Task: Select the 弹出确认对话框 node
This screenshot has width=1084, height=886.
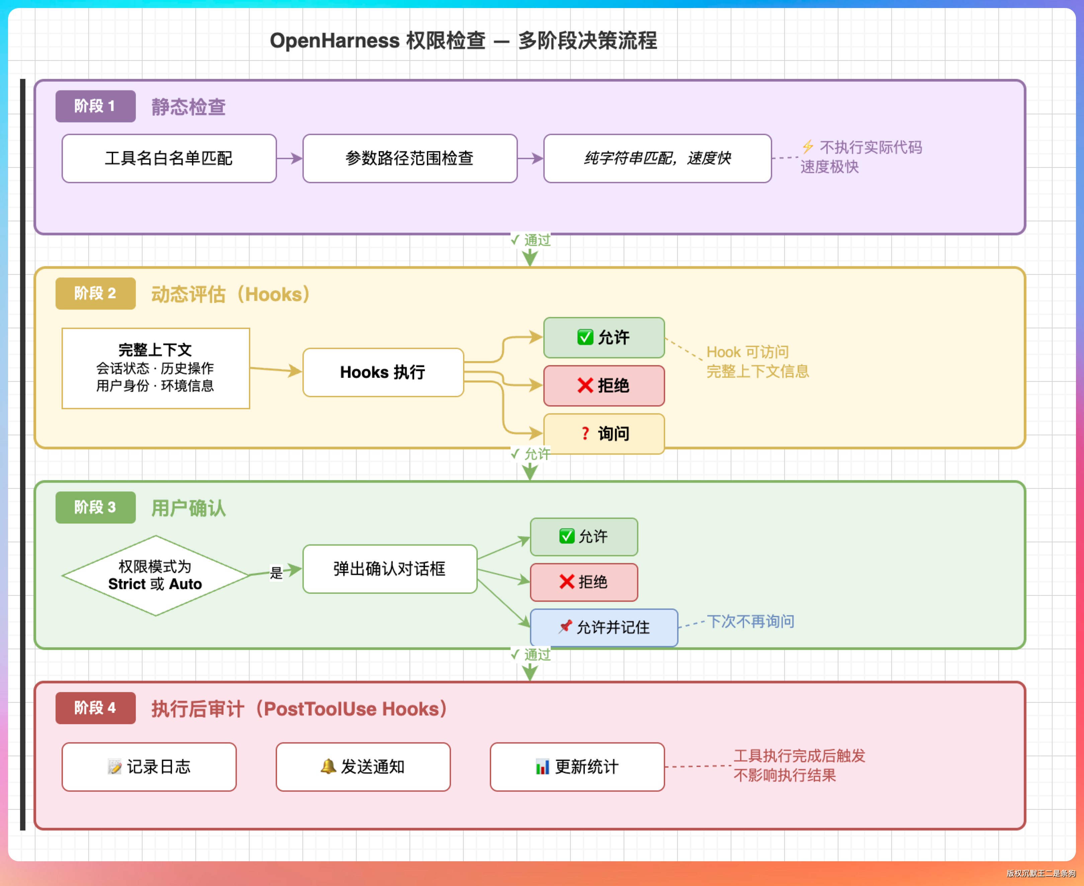Action: pyautogui.click(x=389, y=569)
